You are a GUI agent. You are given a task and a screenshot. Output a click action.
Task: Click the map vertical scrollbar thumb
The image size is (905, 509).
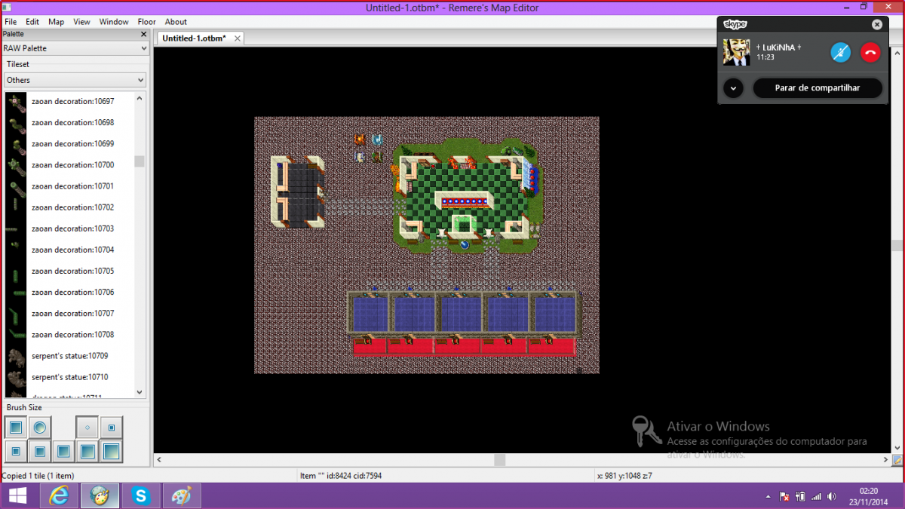[897, 246]
